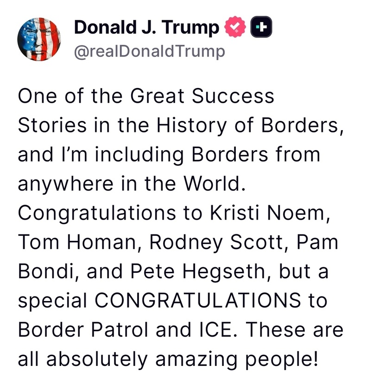Click the dark plus badge beside the name
Viewport: 367px width, 389px height.
[x=261, y=27]
